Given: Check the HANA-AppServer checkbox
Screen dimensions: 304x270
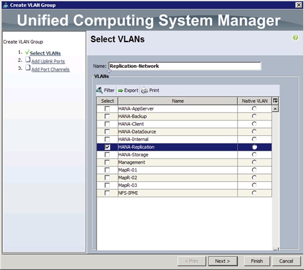Looking at the screenshot, I should click(x=107, y=109).
